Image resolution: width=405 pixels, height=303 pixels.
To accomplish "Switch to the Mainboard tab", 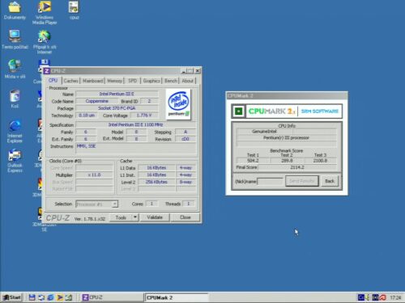I will point(92,81).
